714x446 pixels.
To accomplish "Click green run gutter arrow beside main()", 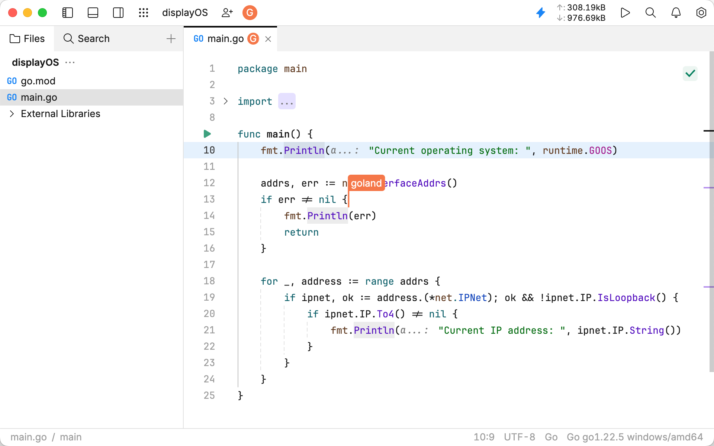I will (x=207, y=134).
